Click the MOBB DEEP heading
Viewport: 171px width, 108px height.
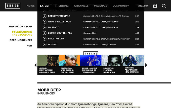(x=49, y=90)
